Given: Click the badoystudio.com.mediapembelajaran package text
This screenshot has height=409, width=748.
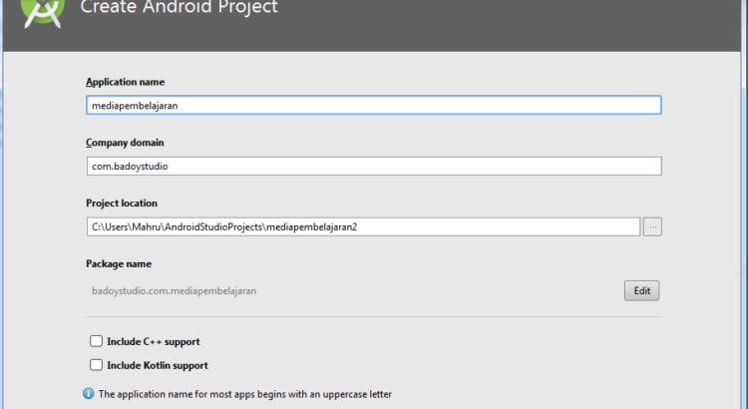Looking at the screenshot, I should [174, 291].
